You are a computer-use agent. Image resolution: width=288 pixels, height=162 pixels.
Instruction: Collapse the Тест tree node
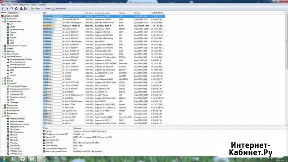pos(3,116)
